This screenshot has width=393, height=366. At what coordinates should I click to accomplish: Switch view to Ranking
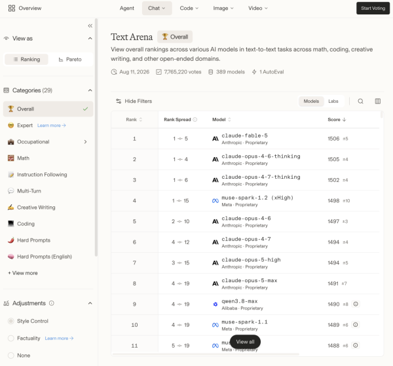click(x=27, y=60)
